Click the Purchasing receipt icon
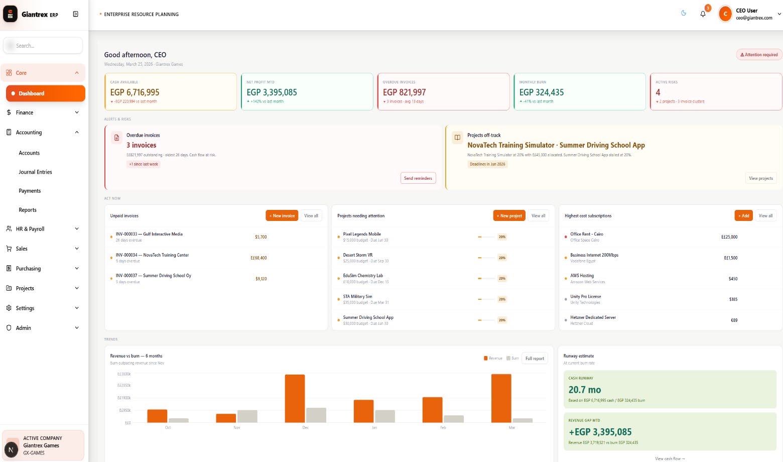 (9, 269)
